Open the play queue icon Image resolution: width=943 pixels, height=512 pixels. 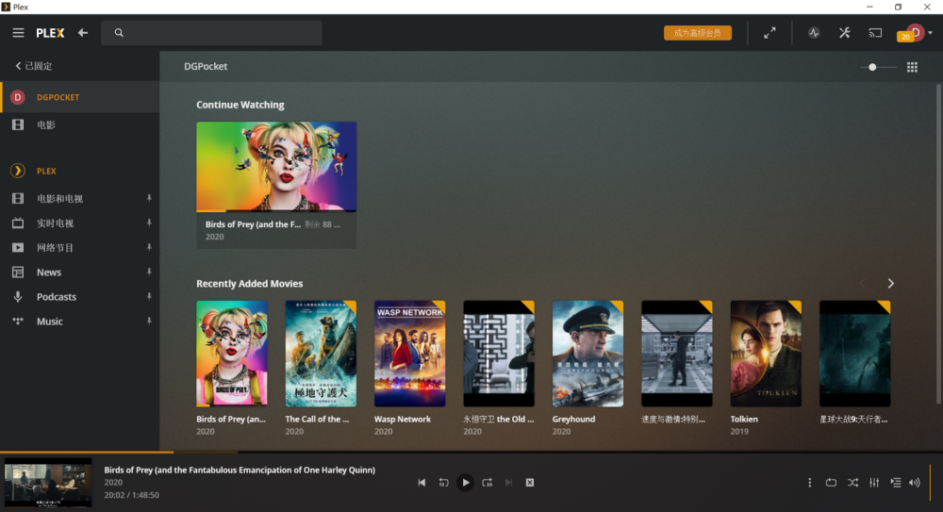[x=896, y=483]
